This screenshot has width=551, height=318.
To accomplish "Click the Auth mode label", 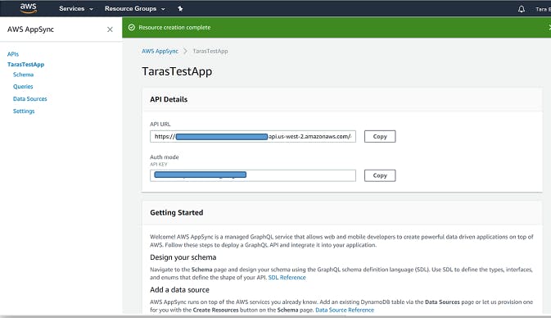I will pyautogui.click(x=164, y=157).
